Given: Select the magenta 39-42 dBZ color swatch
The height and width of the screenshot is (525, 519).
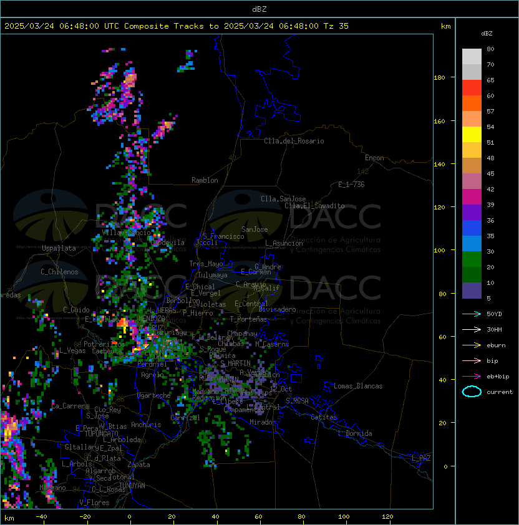Looking at the screenshot, I should click(x=472, y=197).
